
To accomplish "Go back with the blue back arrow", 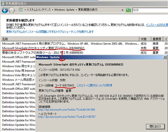I will point(5,10).
